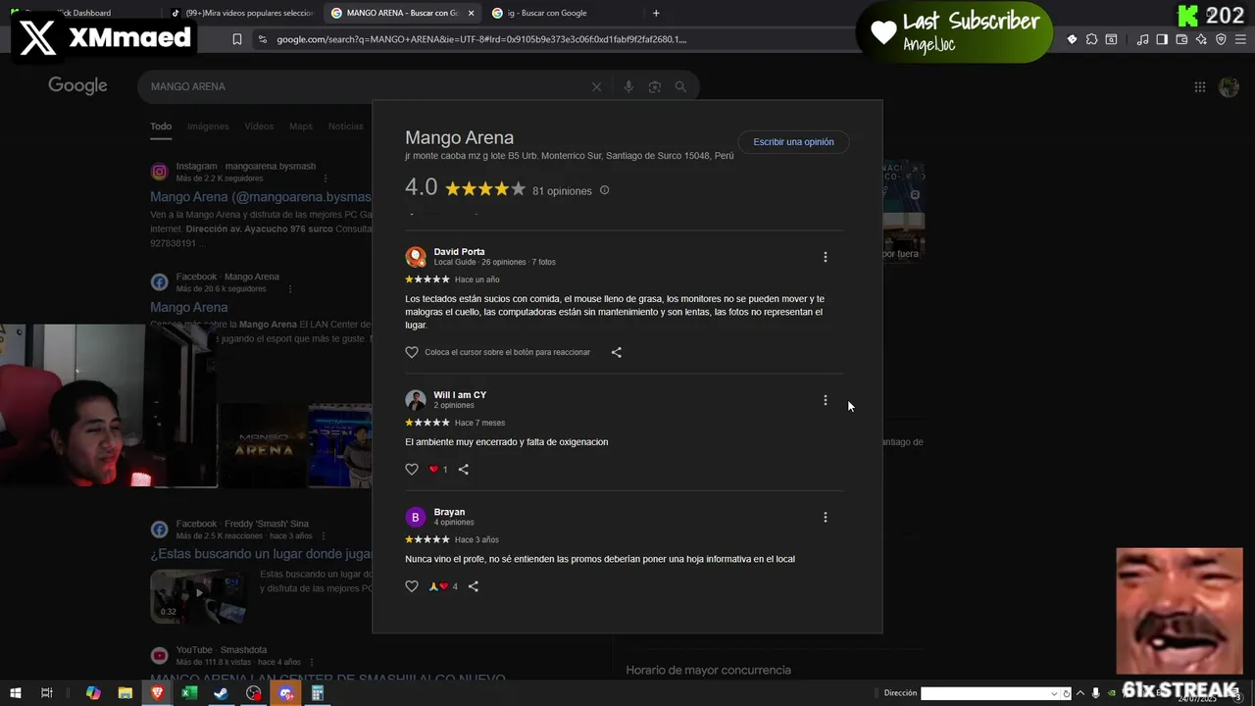Like the Will I am CY review

[412, 470]
